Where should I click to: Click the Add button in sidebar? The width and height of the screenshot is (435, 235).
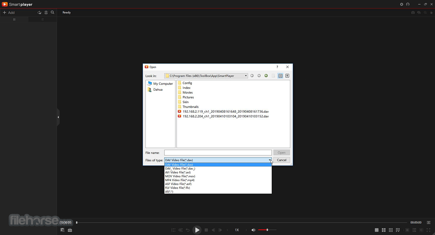pos(9,12)
